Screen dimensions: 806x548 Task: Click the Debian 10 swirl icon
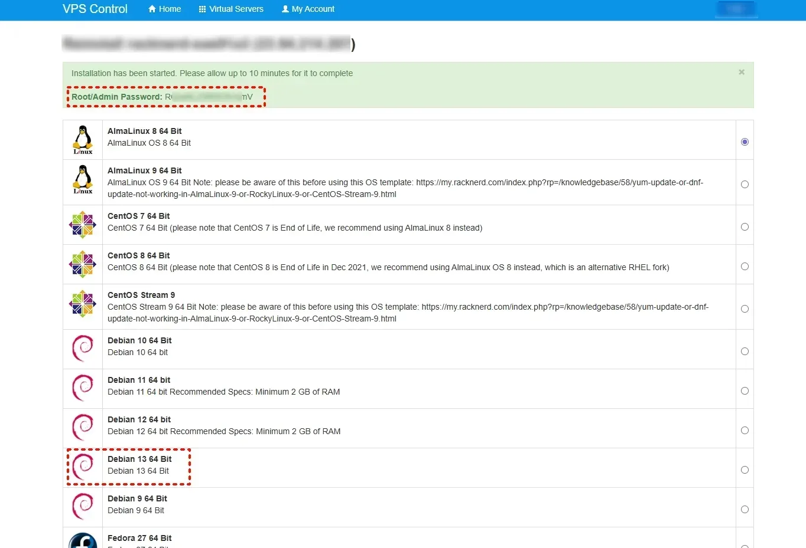pos(83,349)
